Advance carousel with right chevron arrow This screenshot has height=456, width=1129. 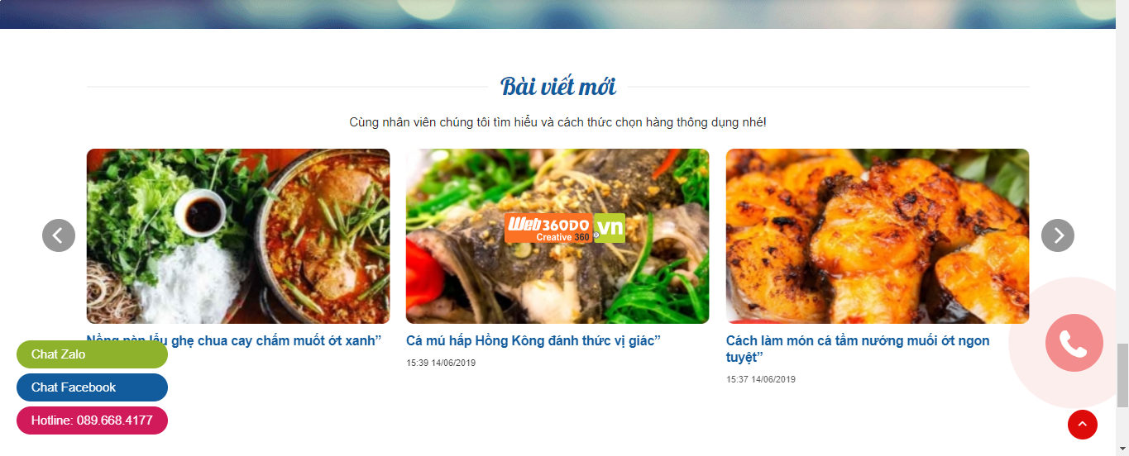[1058, 235]
